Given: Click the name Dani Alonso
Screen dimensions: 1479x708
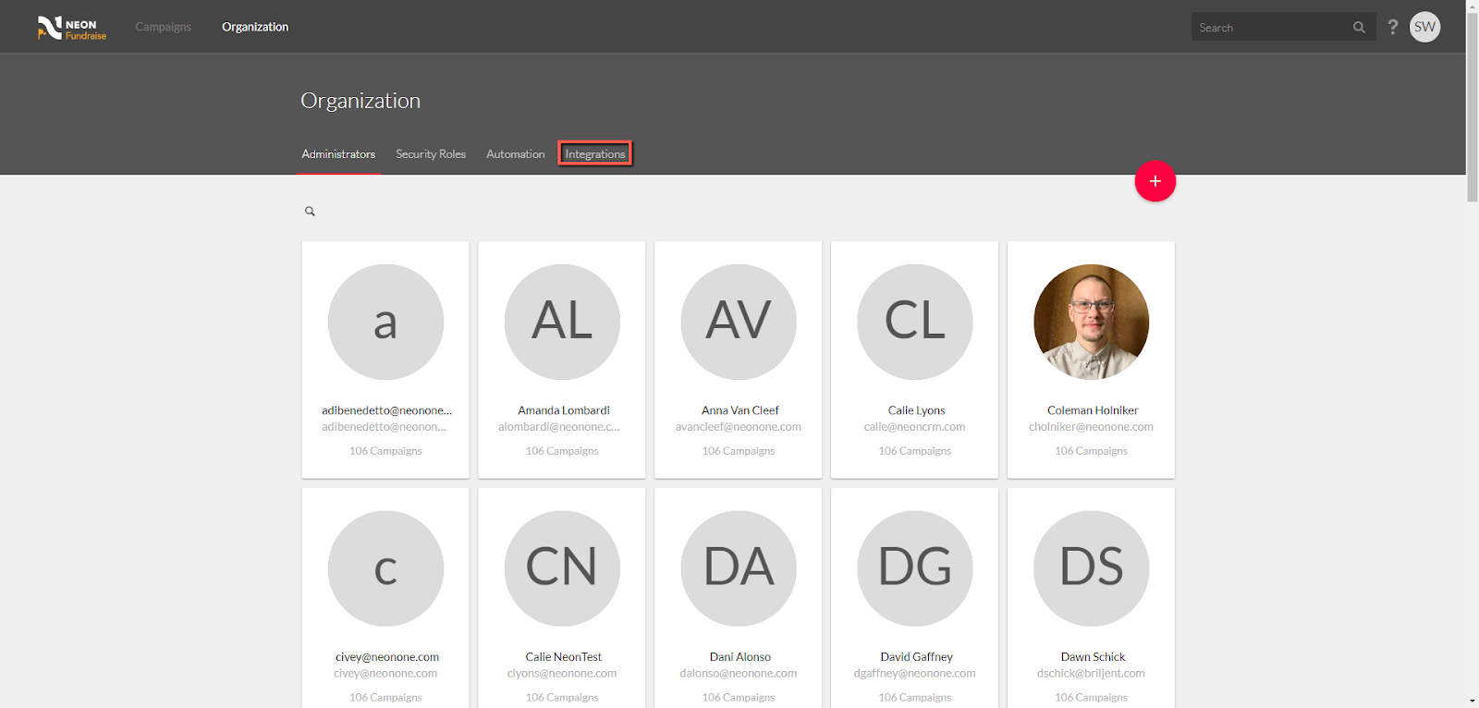Looking at the screenshot, I should pos(739,657).
